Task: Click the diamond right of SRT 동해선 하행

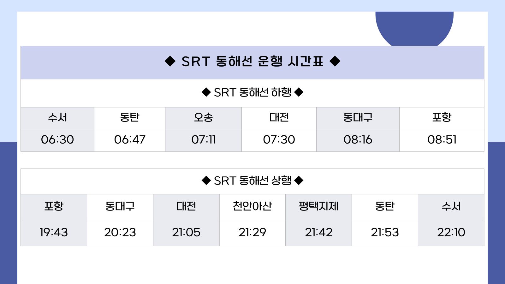Action: click(299, 92)
